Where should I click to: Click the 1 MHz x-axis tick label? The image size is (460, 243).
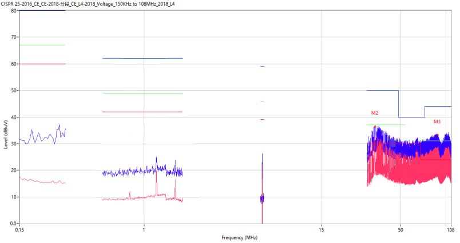pos(144,230)
